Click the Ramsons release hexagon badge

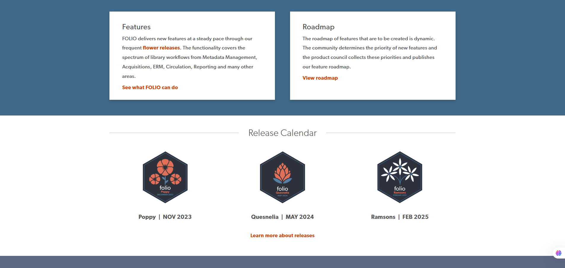tap(400, 177)
